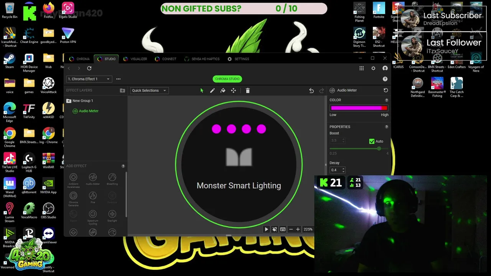Open Recycle Bin on desktop
This screenshot has height=276, width=491.
(10, 11)
